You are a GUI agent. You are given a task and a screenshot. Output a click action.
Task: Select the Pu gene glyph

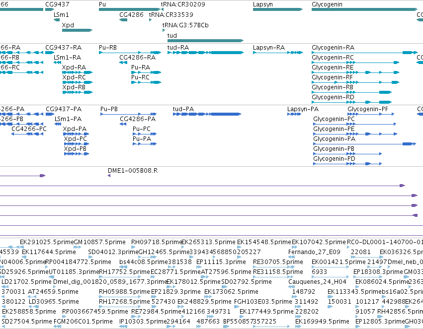pos(130,9)
